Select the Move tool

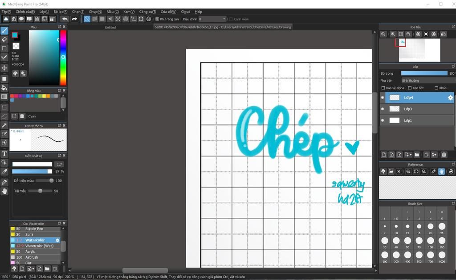click(4, 68)
